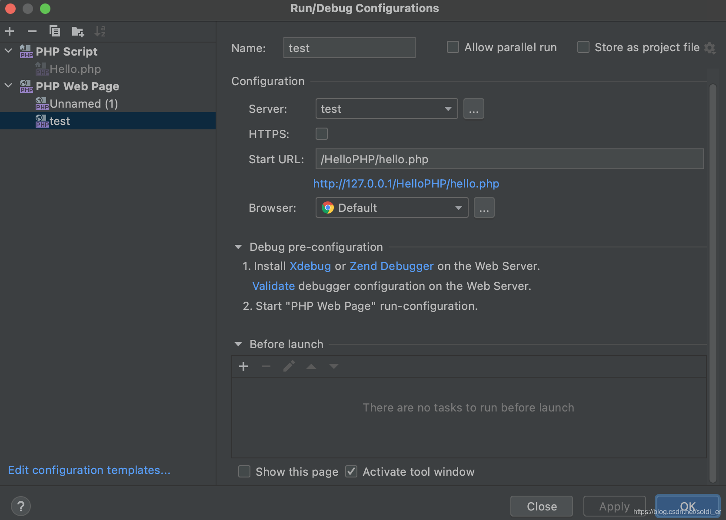Select the test configuration
This screenshot has width=726, height=520.
click(108, 121)
